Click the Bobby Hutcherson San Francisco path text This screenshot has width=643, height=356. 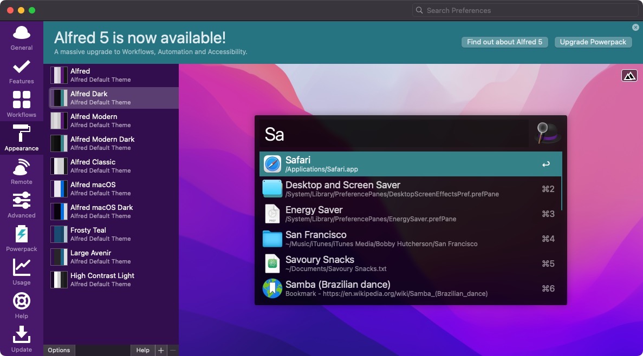tap(381, 244)
